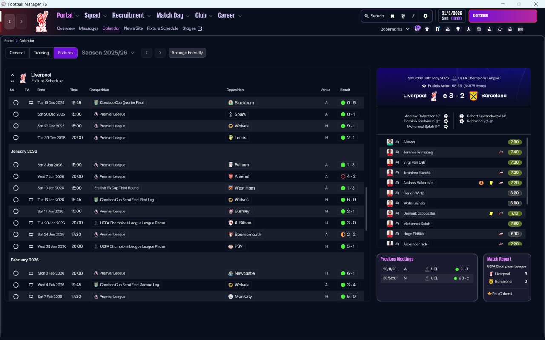Select the radio button for Man City fixture
This screenshot has height=340, width=545.
(16, 297)
